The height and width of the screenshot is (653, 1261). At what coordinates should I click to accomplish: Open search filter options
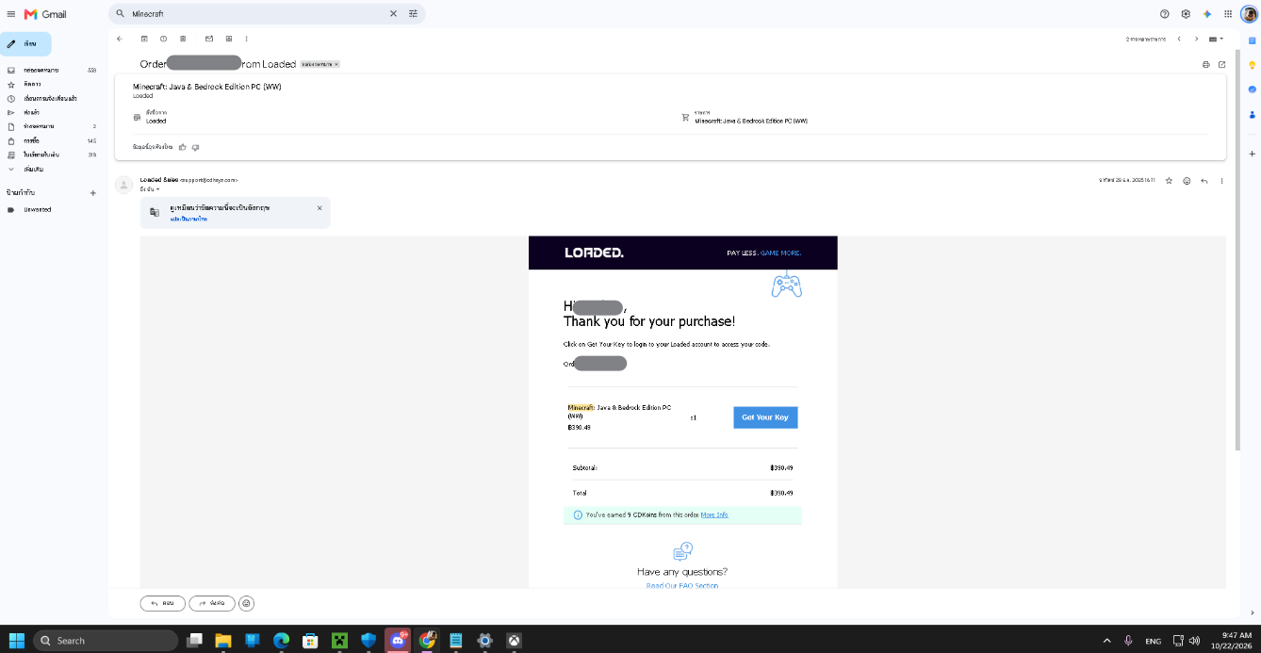click(x=413, y=14)
